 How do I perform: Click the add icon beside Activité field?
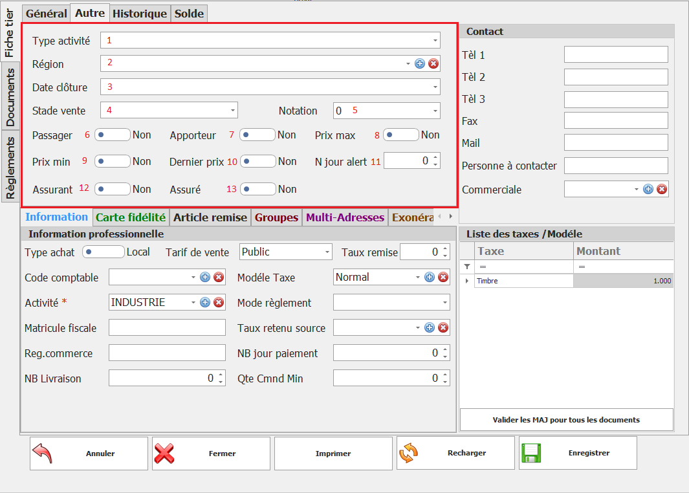[x=205, y=302]
